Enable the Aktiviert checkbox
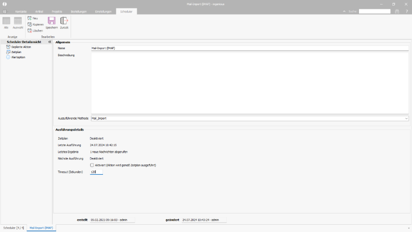 (92, 165)
